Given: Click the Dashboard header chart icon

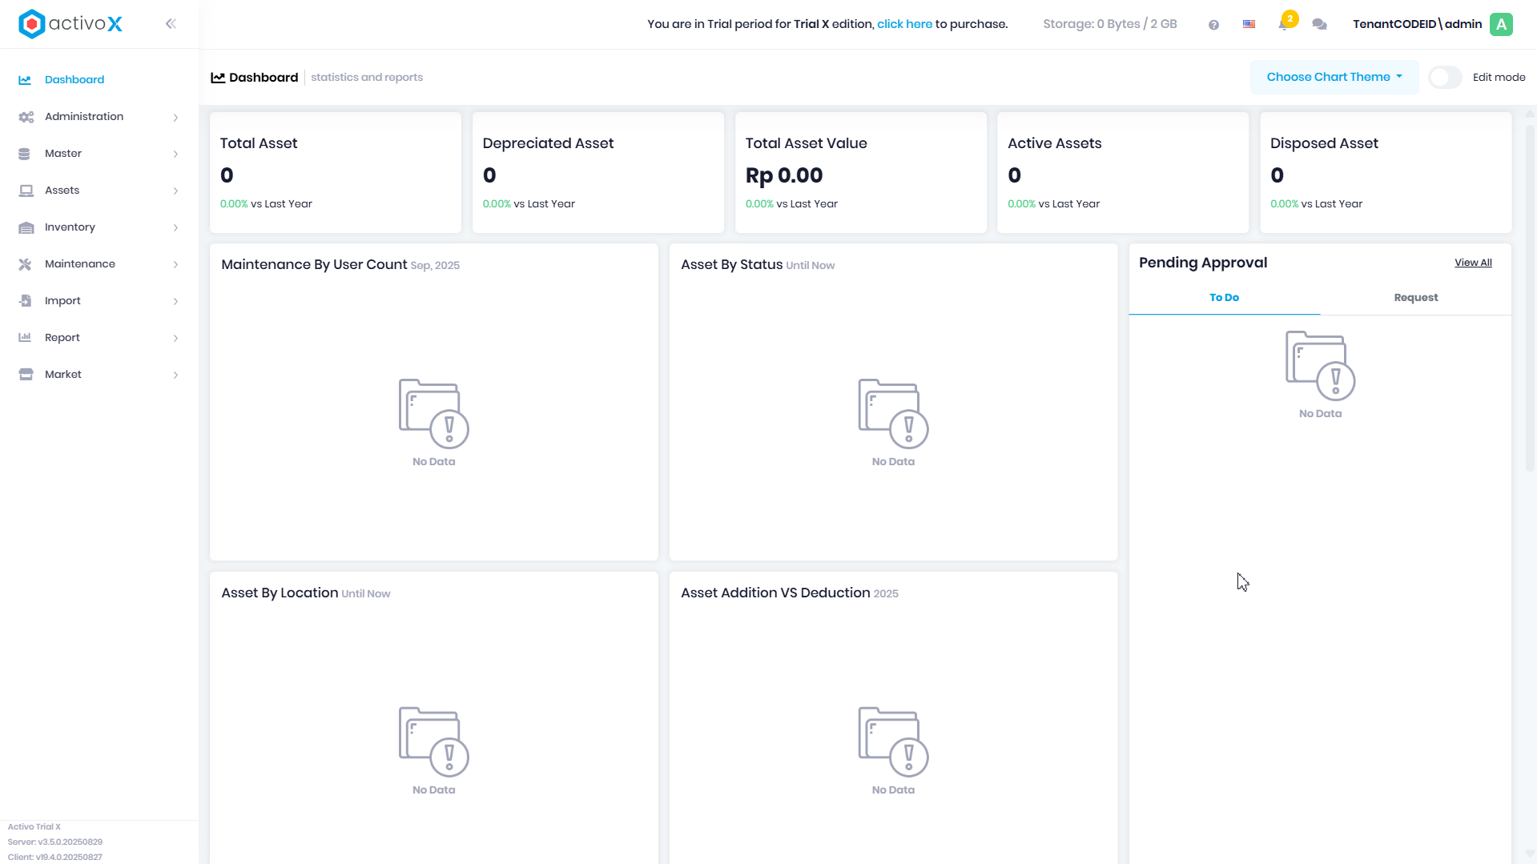Looking at the screenshot, I should point(218,78).
